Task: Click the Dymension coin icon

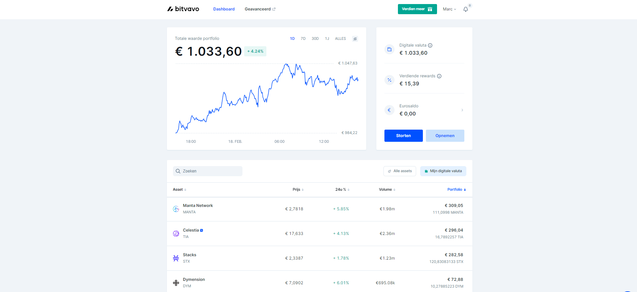Action: 176,283
